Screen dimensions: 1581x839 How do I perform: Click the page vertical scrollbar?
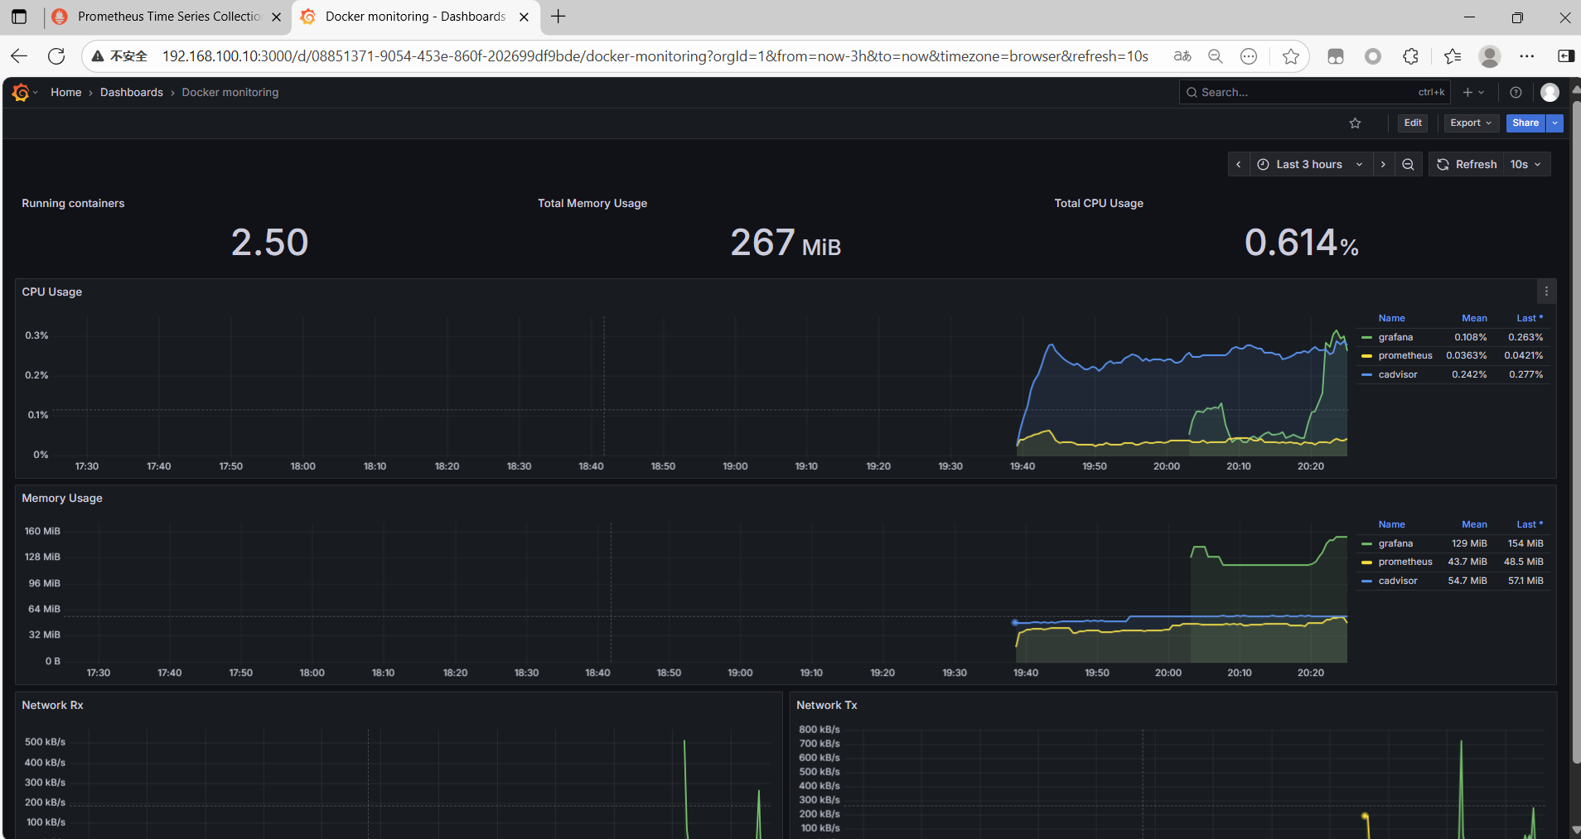(x=1576, y=431)
